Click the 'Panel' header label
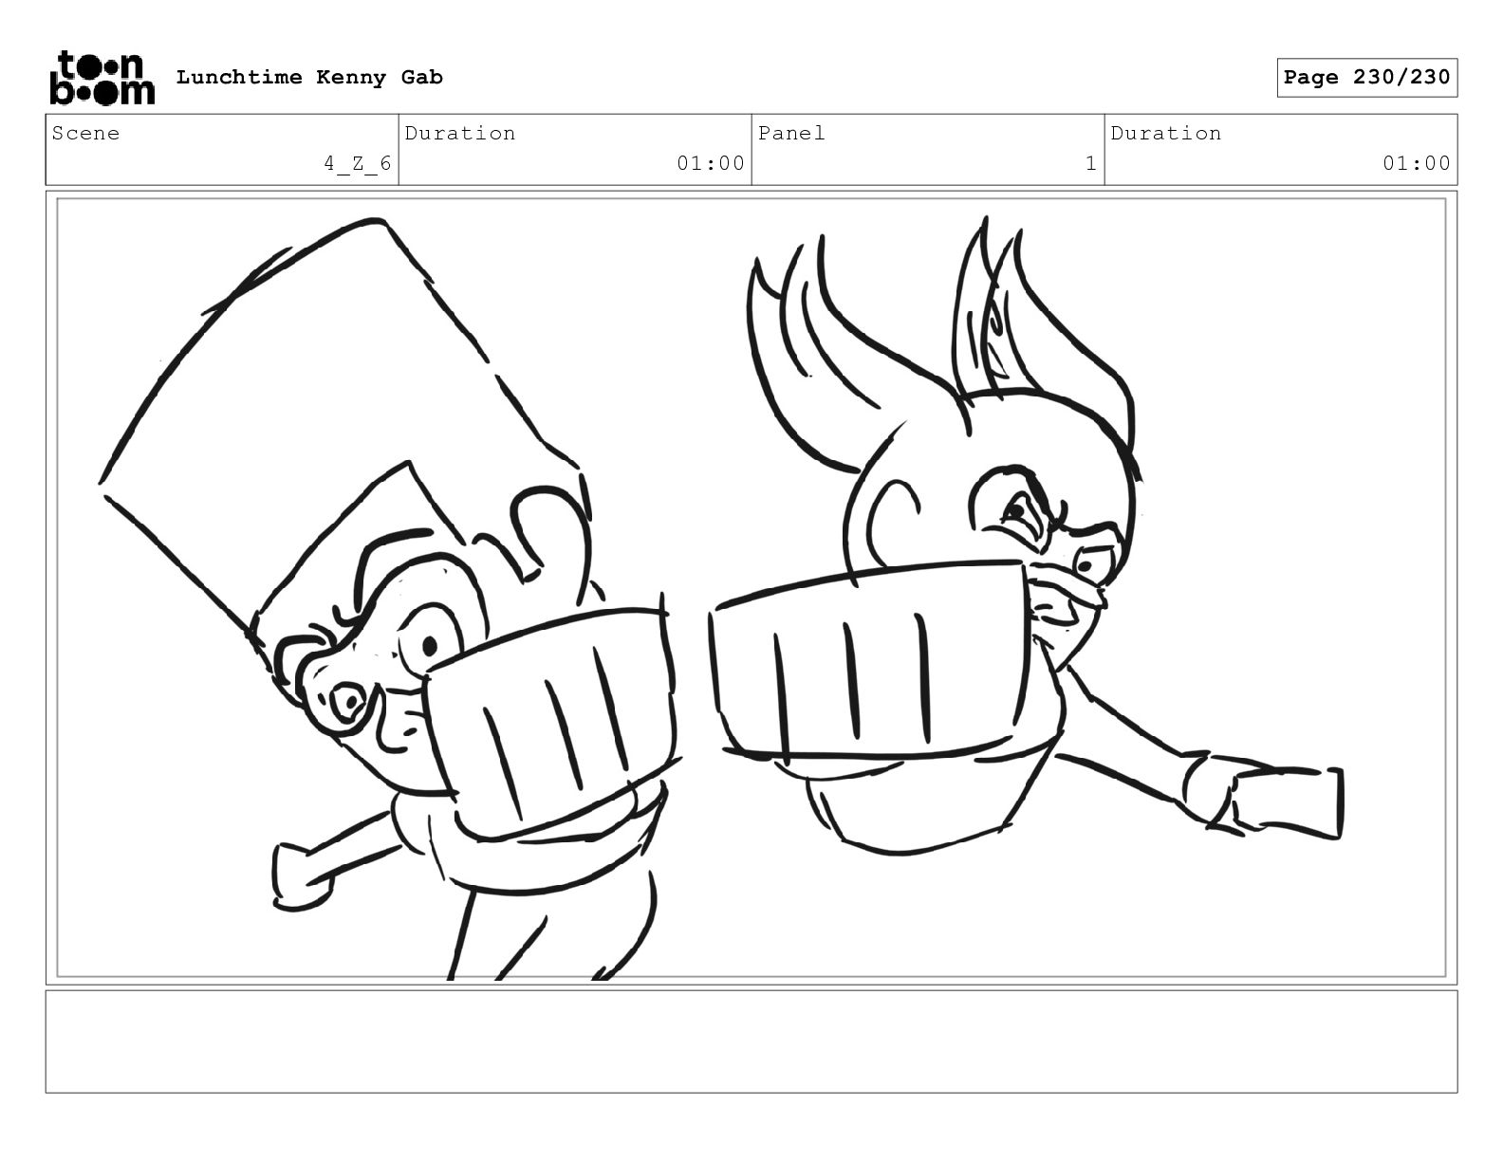The width and height of the screenshot is (1503, 1161). (x=791, y=133)
